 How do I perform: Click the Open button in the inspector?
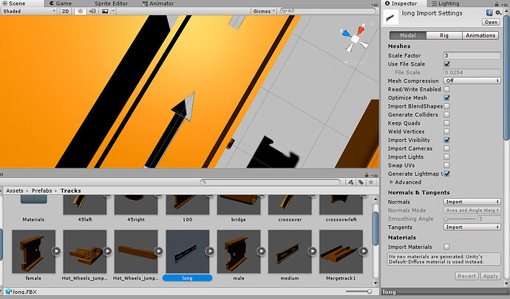tap(490, 22)
